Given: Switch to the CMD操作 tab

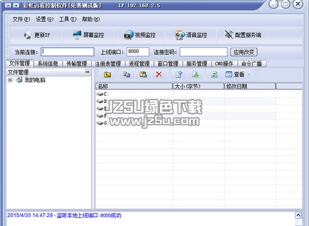Looking at the screenshot, I should pyautogui.click(x=224, y=64).
